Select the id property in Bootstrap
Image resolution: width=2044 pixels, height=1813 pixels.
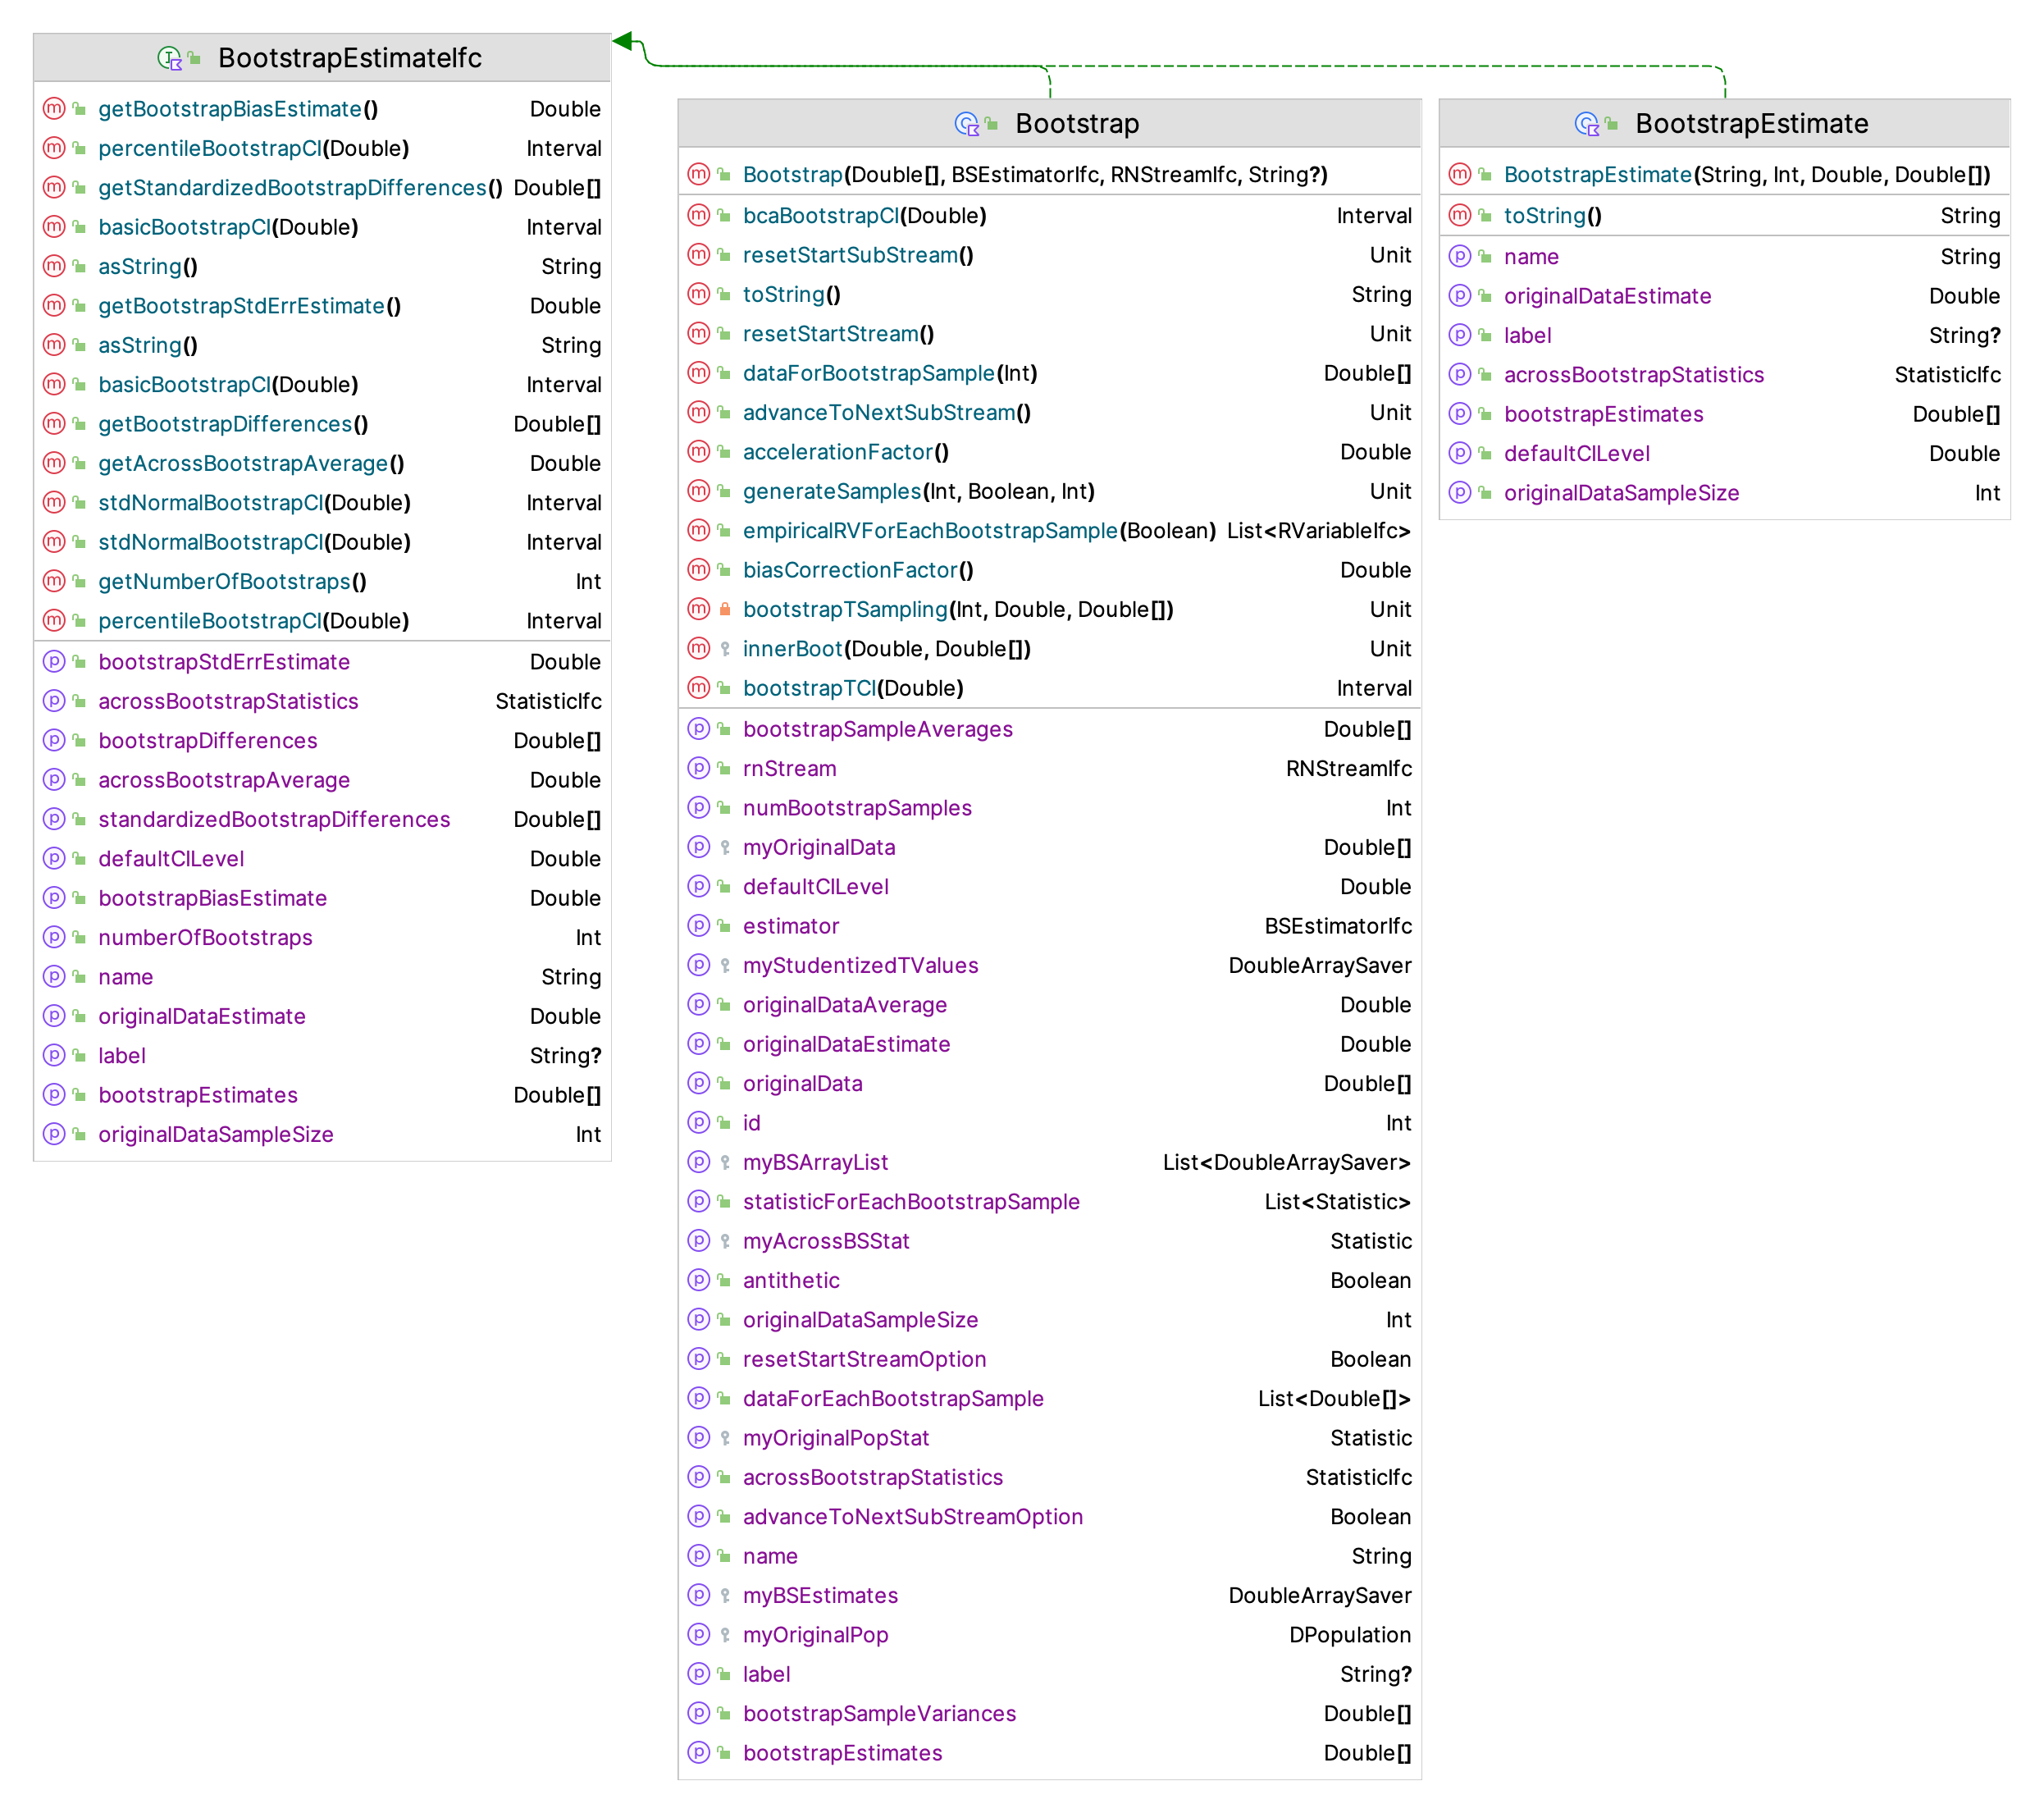tap(752, 1123)
